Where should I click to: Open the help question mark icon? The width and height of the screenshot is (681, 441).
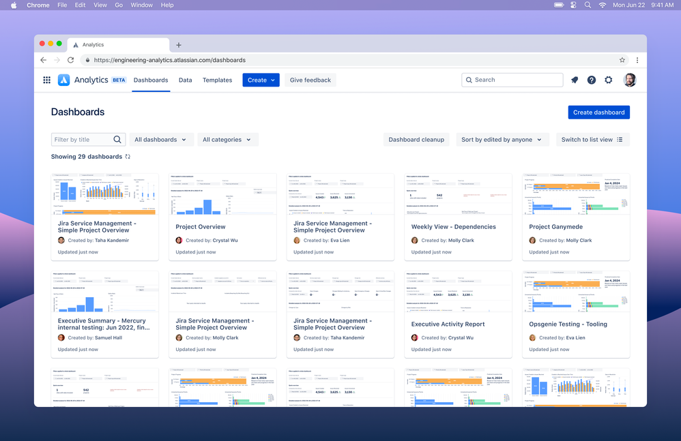592,80
